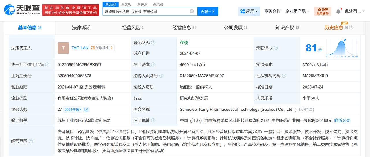The height and width of the screenshot is (157, 370).
Task: Open insured-count trend chart icon
Action: 86,110
